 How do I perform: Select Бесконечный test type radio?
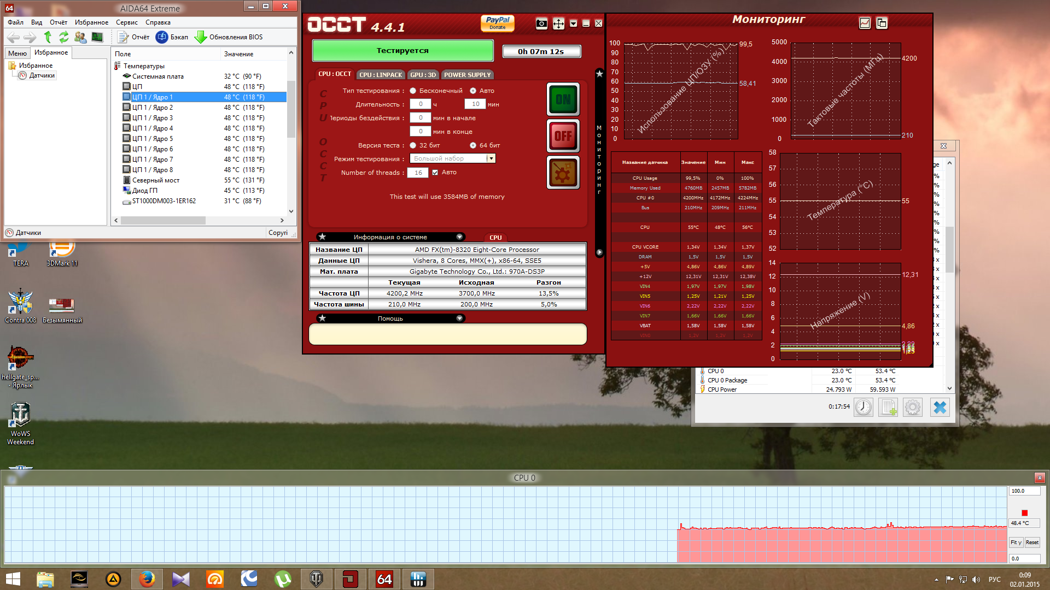(413, 91)
